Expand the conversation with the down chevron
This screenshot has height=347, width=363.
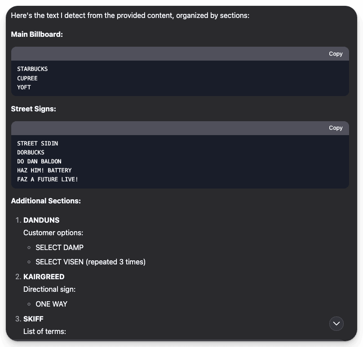click(336, 323)
